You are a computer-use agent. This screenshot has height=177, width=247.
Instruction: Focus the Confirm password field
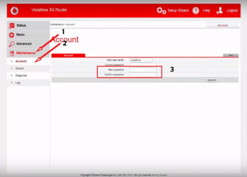[x=143, y=75]
